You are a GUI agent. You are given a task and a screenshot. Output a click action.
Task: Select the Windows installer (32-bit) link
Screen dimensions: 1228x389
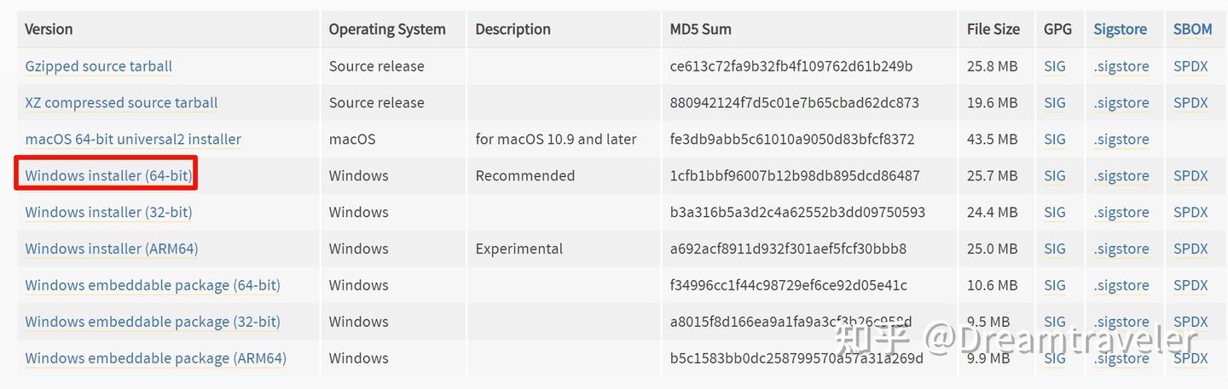(x=108, y=213)
